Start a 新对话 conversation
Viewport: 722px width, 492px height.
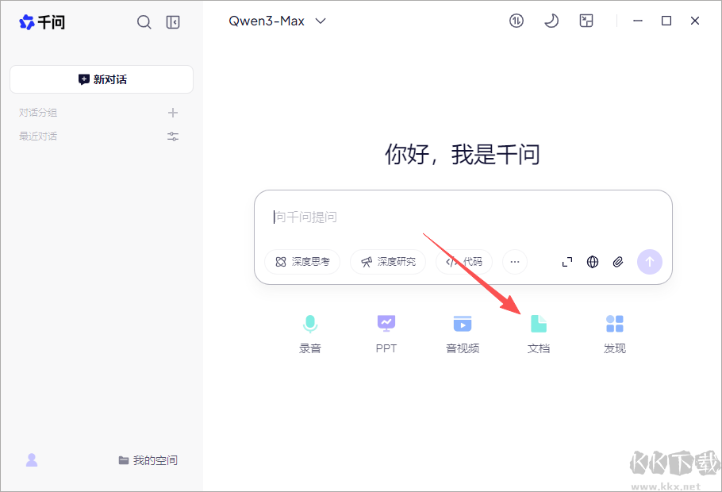(x=101, y=79)
